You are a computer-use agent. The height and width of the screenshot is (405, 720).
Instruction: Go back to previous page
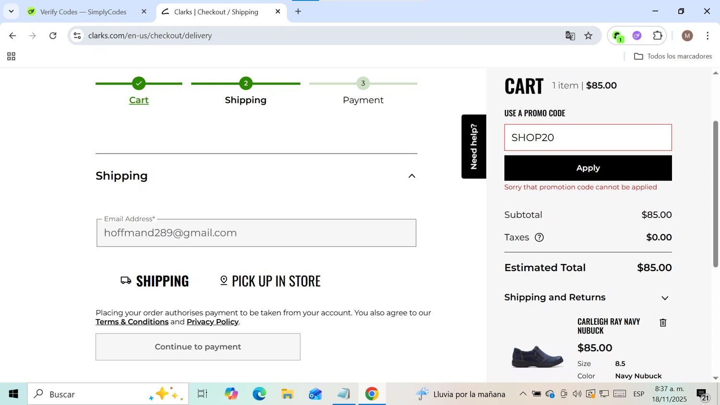12,36
